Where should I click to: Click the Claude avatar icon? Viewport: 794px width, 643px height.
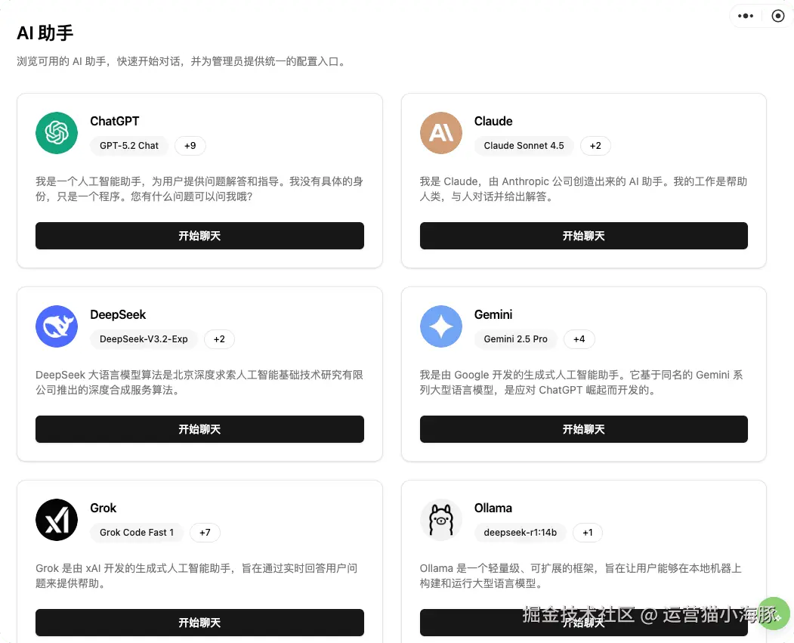tap(441, 133)
